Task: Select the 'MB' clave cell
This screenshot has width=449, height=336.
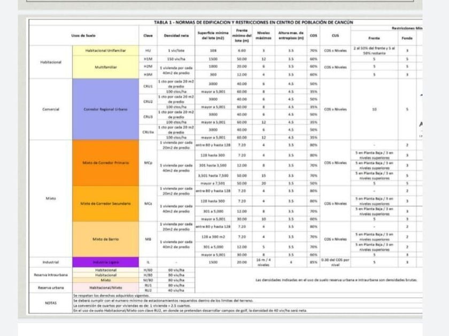Action: (148, 239)
